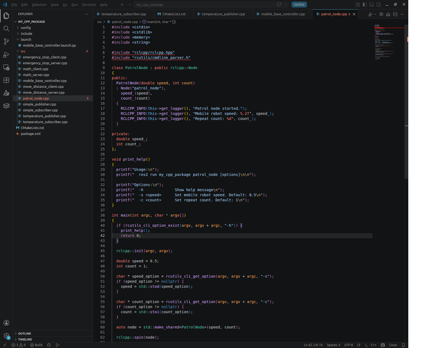
Task: Open the Help menu
Action: click(104, 5)
